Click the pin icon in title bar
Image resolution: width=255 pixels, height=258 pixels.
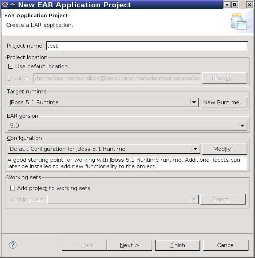click(x=12, y=5)
